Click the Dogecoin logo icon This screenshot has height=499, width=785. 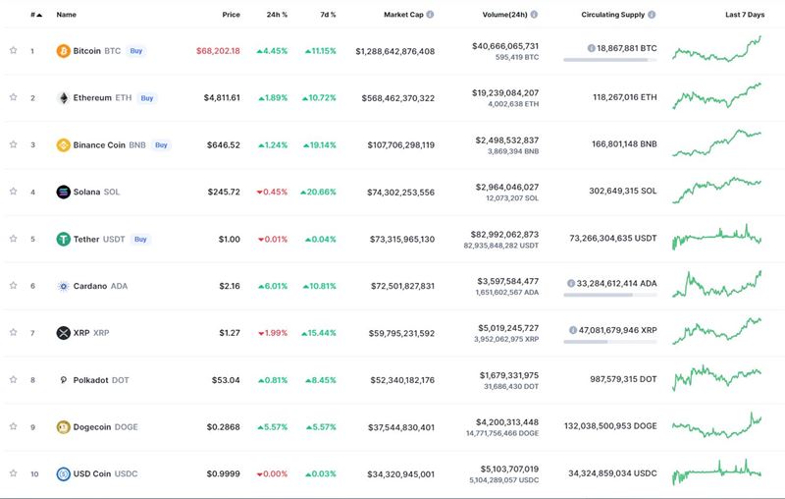click(63, 427)
